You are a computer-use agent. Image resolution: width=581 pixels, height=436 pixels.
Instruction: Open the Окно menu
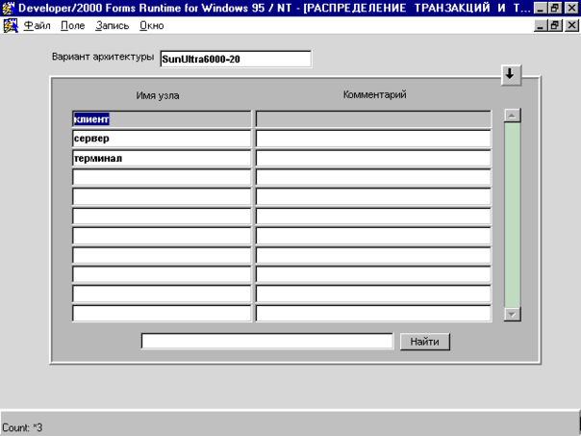[152, 26]
